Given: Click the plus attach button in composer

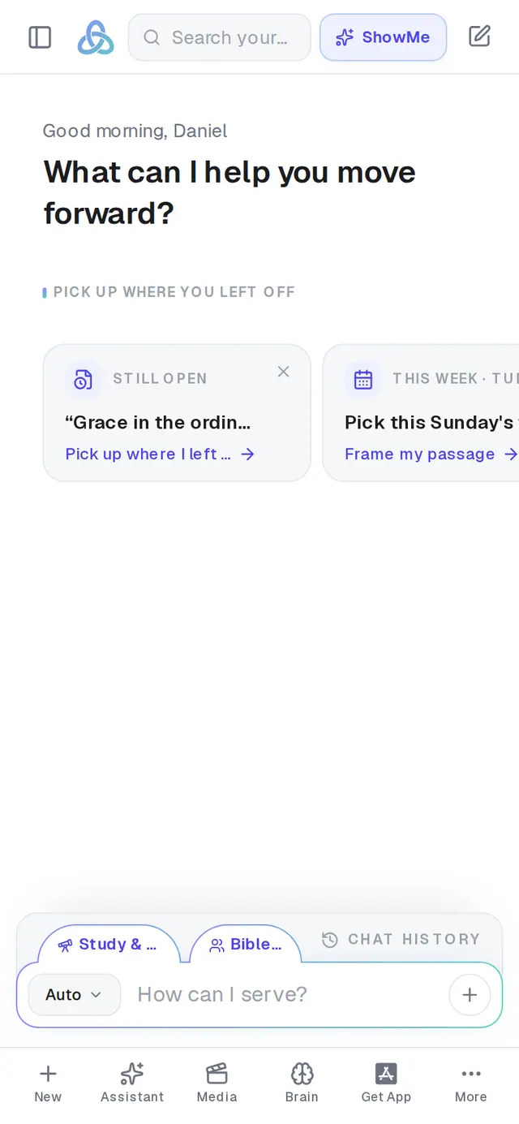Looking at the screenshot, I should pyautogui.click(x=470, y=994).
